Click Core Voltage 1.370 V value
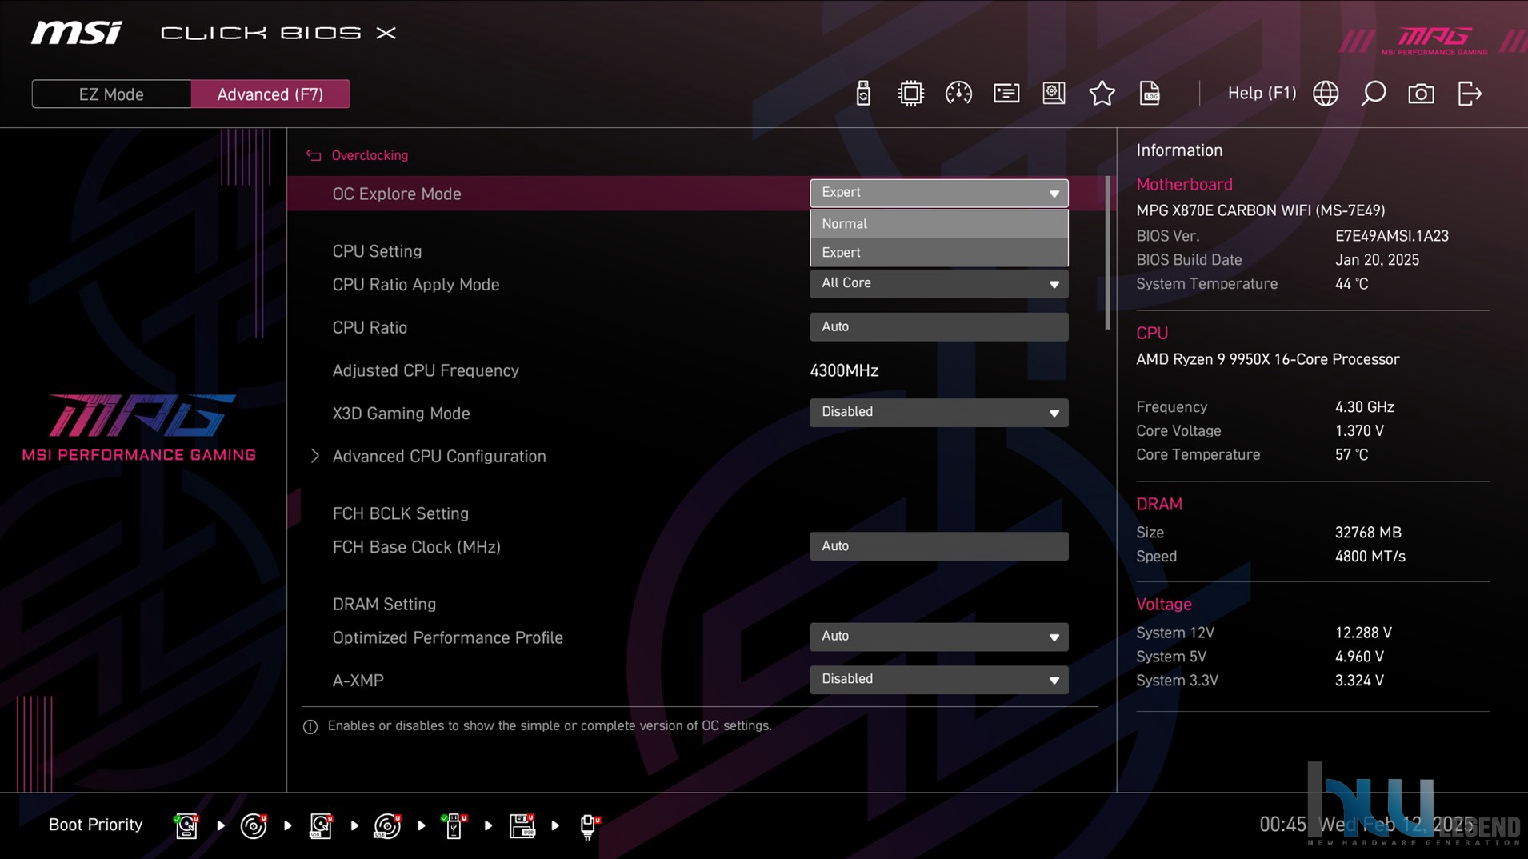 (x=1358, y=431)
